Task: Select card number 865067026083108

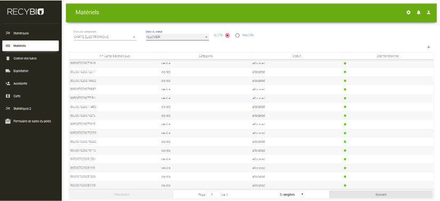Action: [x=83, y=185]
